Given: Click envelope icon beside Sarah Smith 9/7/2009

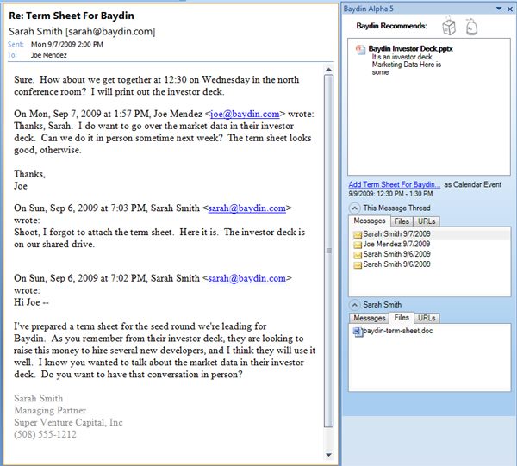Looking at the screenshot, I should click(358, 234).
